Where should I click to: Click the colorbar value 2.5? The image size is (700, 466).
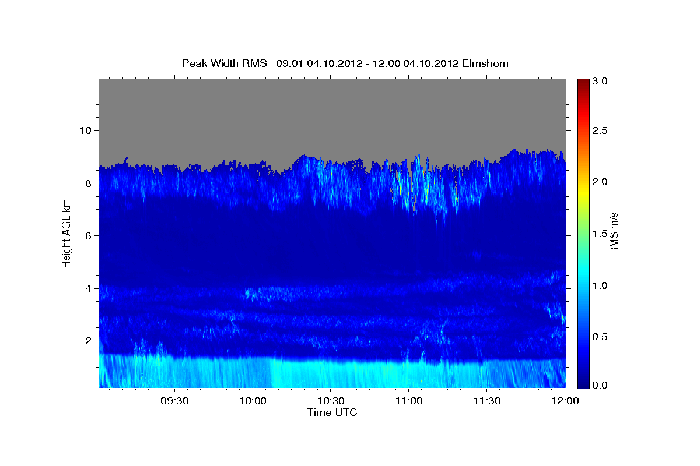pyautogui.click(x=601, y=131)
